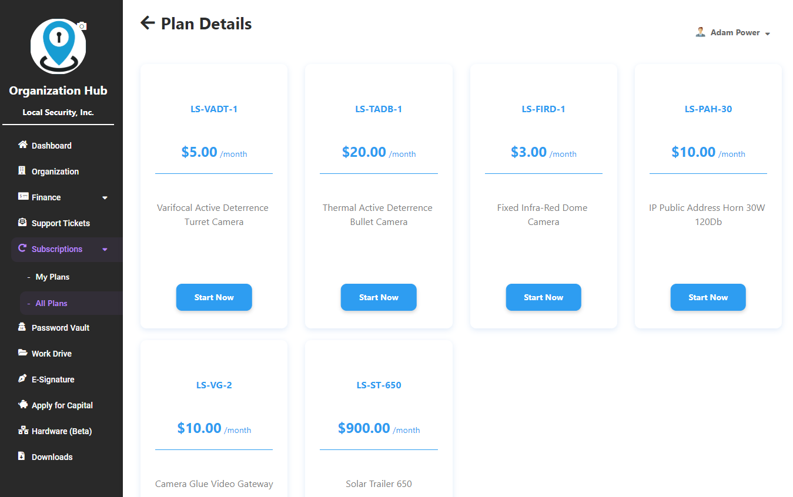The height and width of the screenshot is (497, 793).
Task: Click the organization logo image
Action: (58, 46)
